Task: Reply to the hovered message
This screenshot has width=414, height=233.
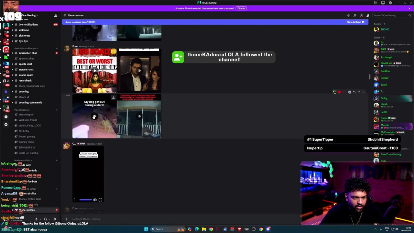Action: [354, 92]
